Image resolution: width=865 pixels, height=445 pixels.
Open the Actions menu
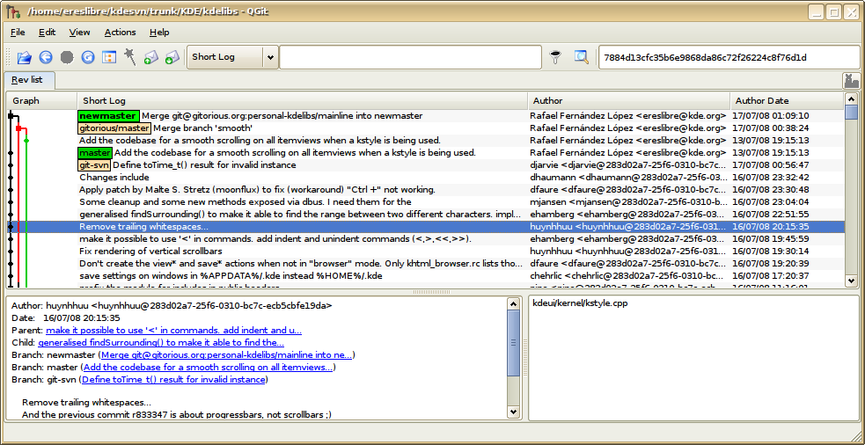[x=120, y=33]
